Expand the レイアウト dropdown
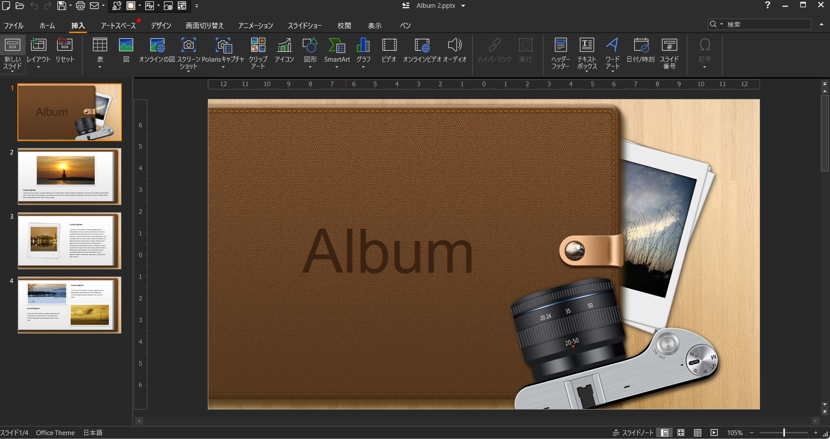 point(38,67)
